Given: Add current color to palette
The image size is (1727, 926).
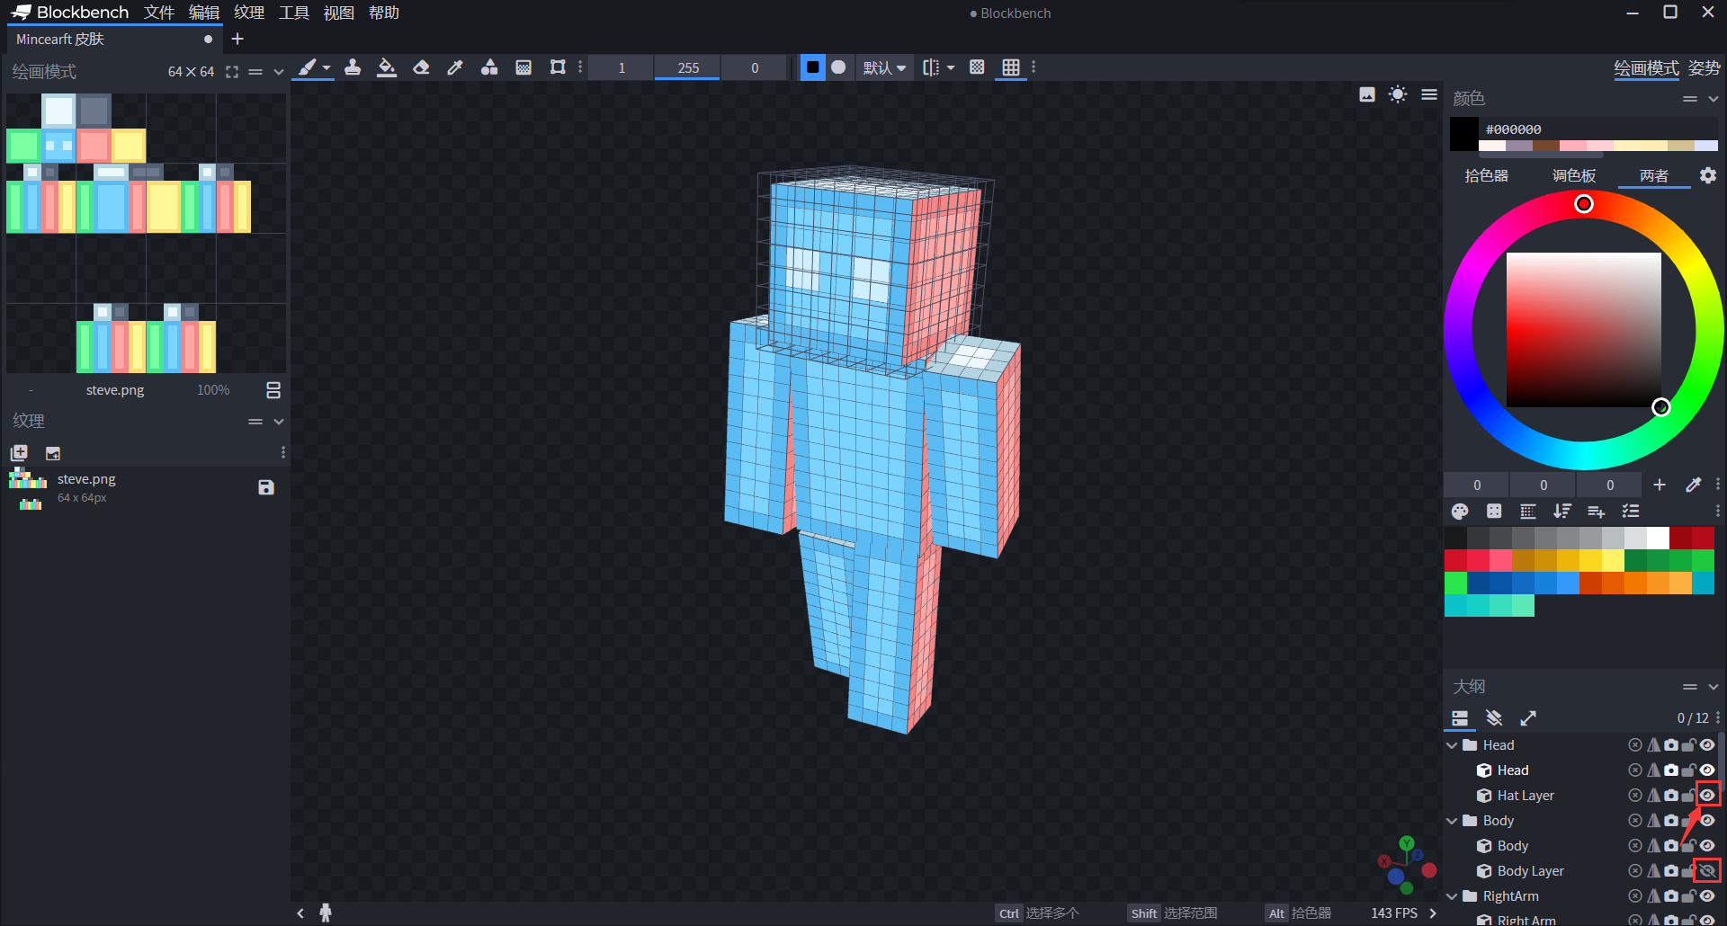Looking at the screenshot, I should 1660,485.
